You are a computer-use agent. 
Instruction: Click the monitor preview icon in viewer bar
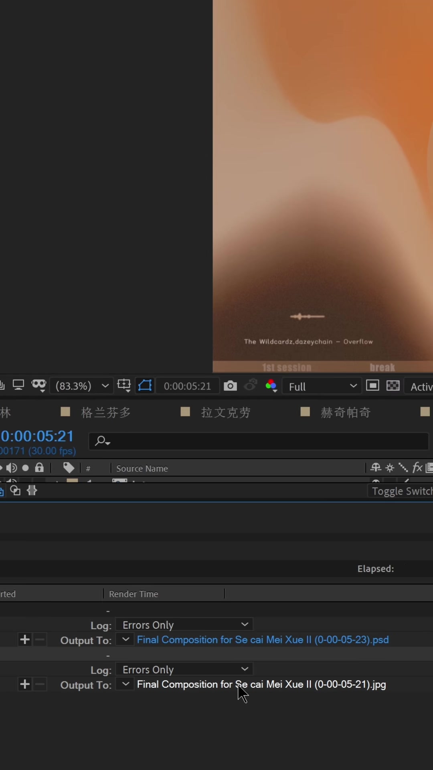[18, 385]
